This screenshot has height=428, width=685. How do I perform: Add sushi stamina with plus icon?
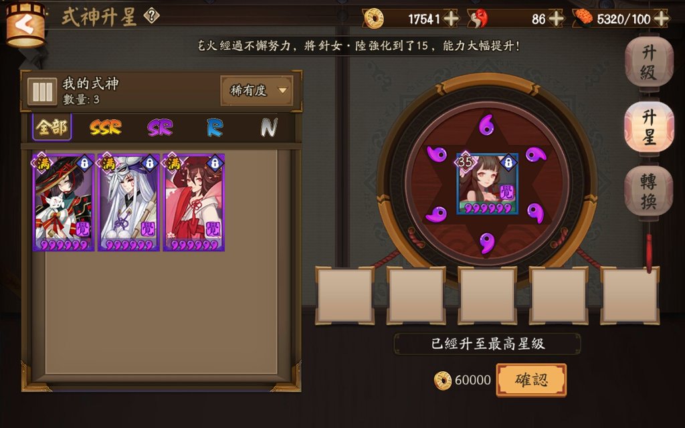pos(662,19)
